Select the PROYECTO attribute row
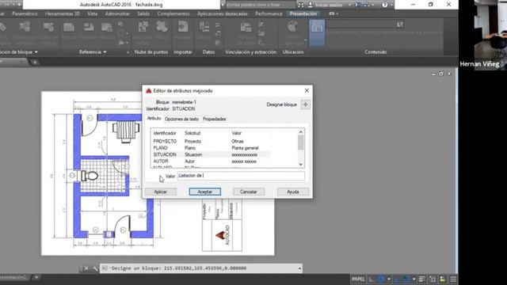 tap(210, 141)
